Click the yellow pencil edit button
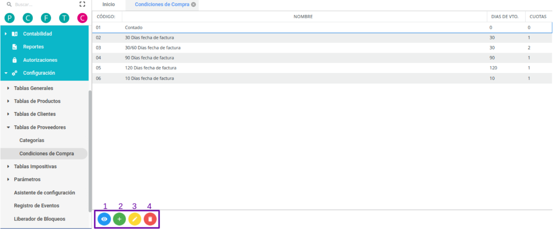Image resolution: width=554 pixels, height=230 pixels. pyautogui.click(x=135, y=219)
